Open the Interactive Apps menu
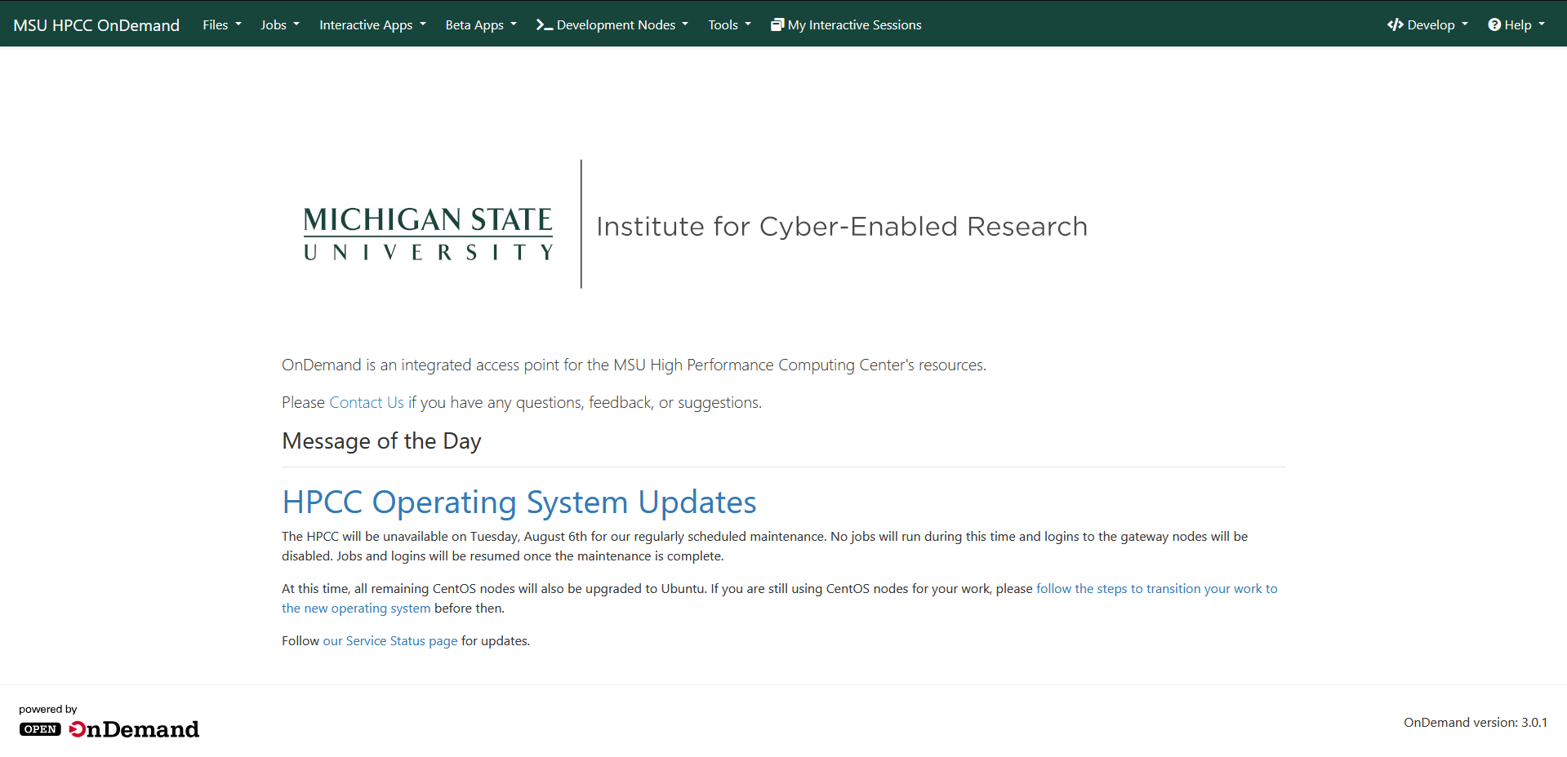The image size is (1567, 757). point(372,25)
